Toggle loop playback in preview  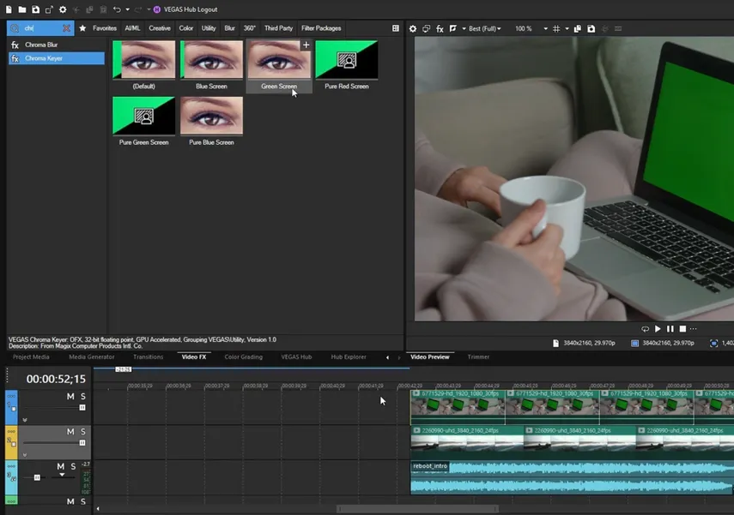pos(645,329)
